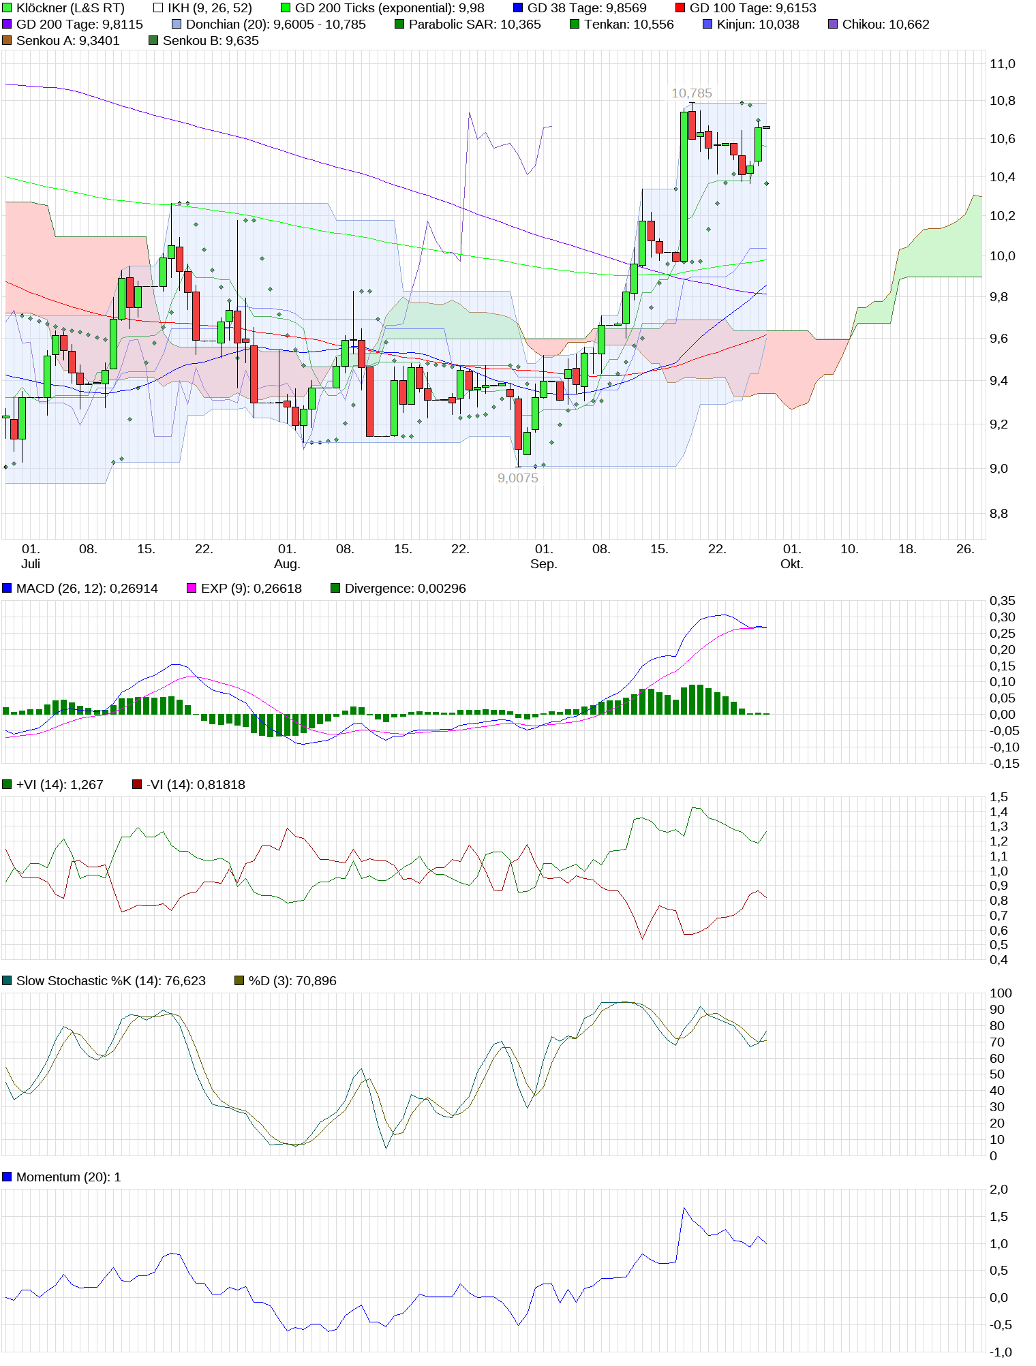Click the Slow Stochastic %K (14) label
Viewport: 1036px width, 1366px height.
[x=111, y=980]
